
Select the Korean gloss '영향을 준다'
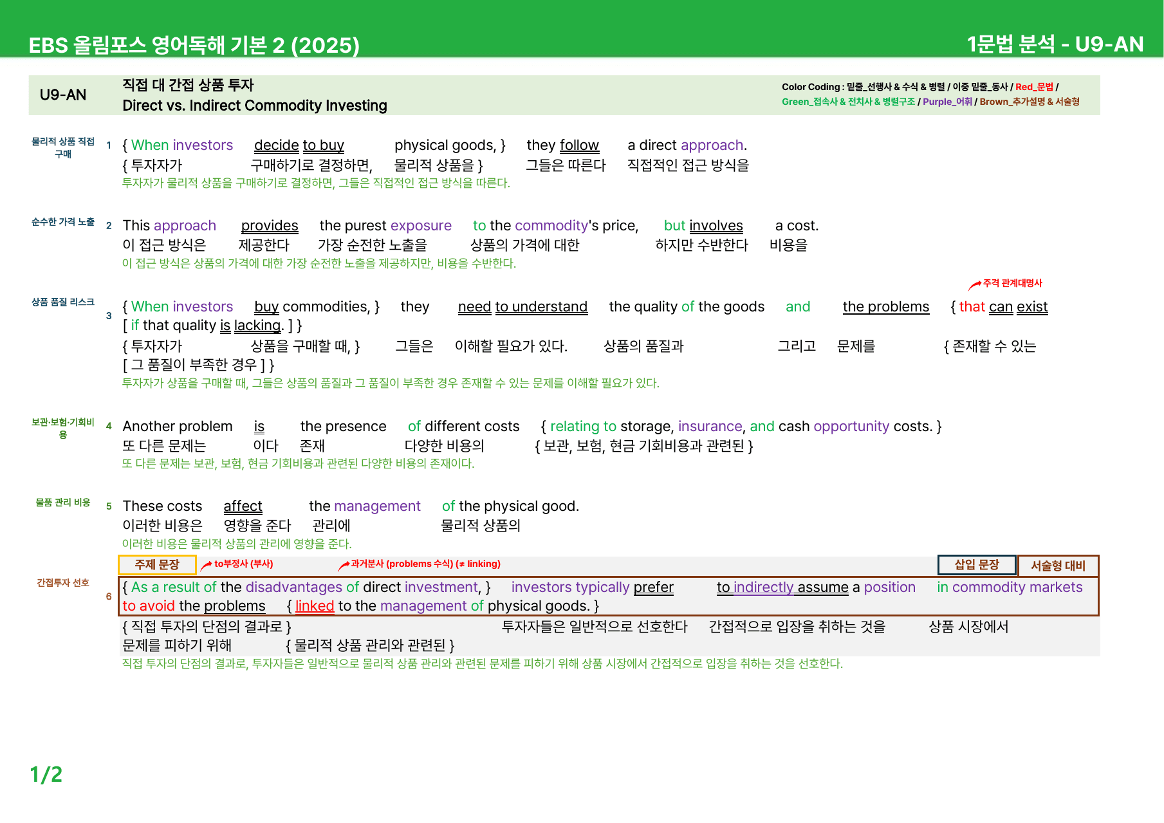coord(257,526)
